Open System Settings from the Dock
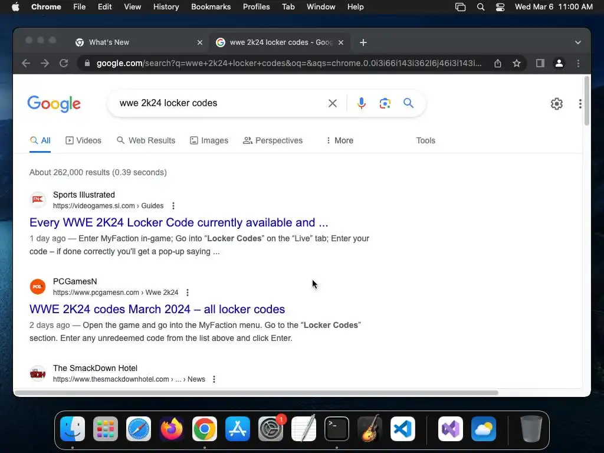The height and width of the screenshot is (453, 604). click(270, 429)
